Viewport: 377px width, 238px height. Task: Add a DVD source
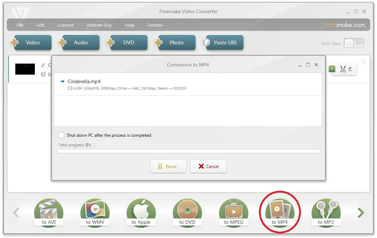[x=127, y=43]
